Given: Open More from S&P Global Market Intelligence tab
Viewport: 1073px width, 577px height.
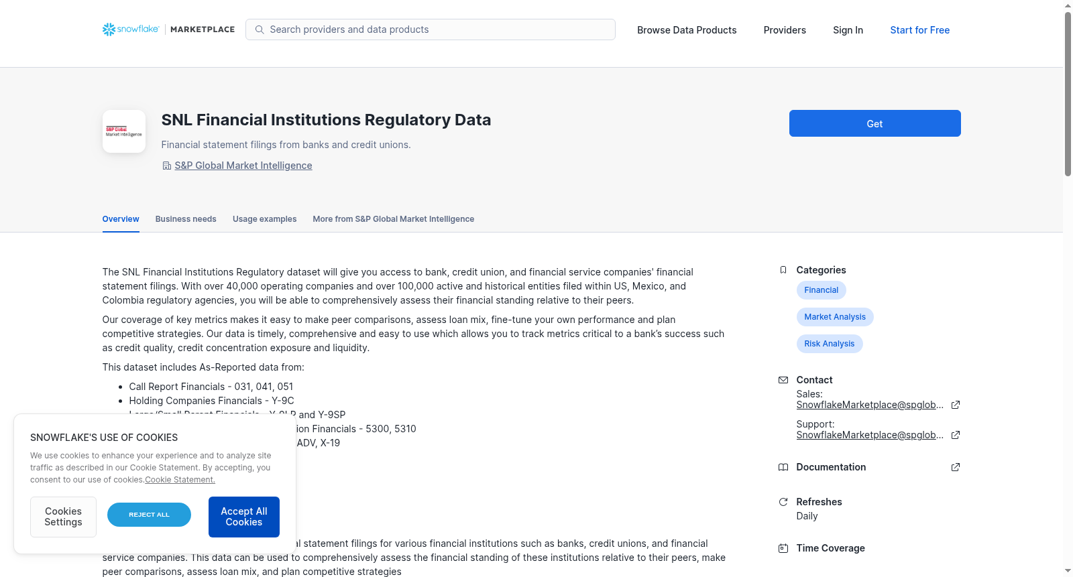Looking at the screenshot, I should click(x=393, y=219).
